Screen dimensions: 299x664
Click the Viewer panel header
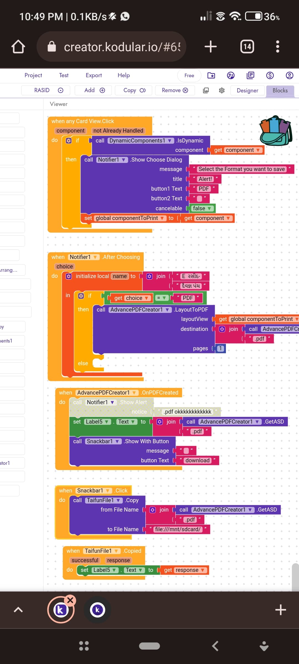59,104
